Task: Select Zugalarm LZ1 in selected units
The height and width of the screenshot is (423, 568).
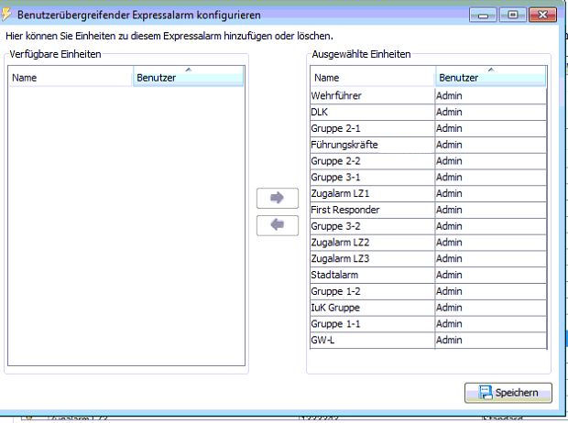Action: click(374, 193)
